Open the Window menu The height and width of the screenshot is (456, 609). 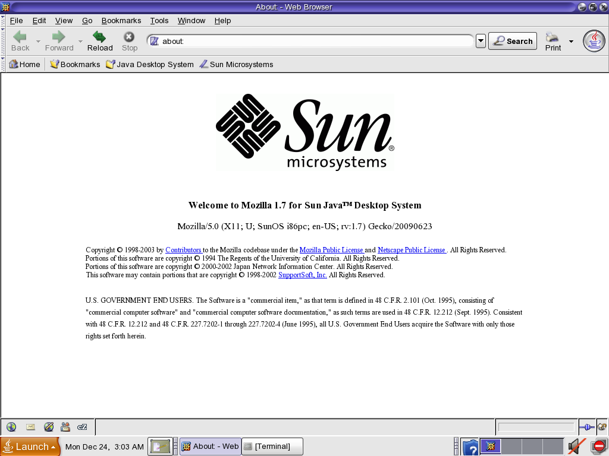click(191, 21)
